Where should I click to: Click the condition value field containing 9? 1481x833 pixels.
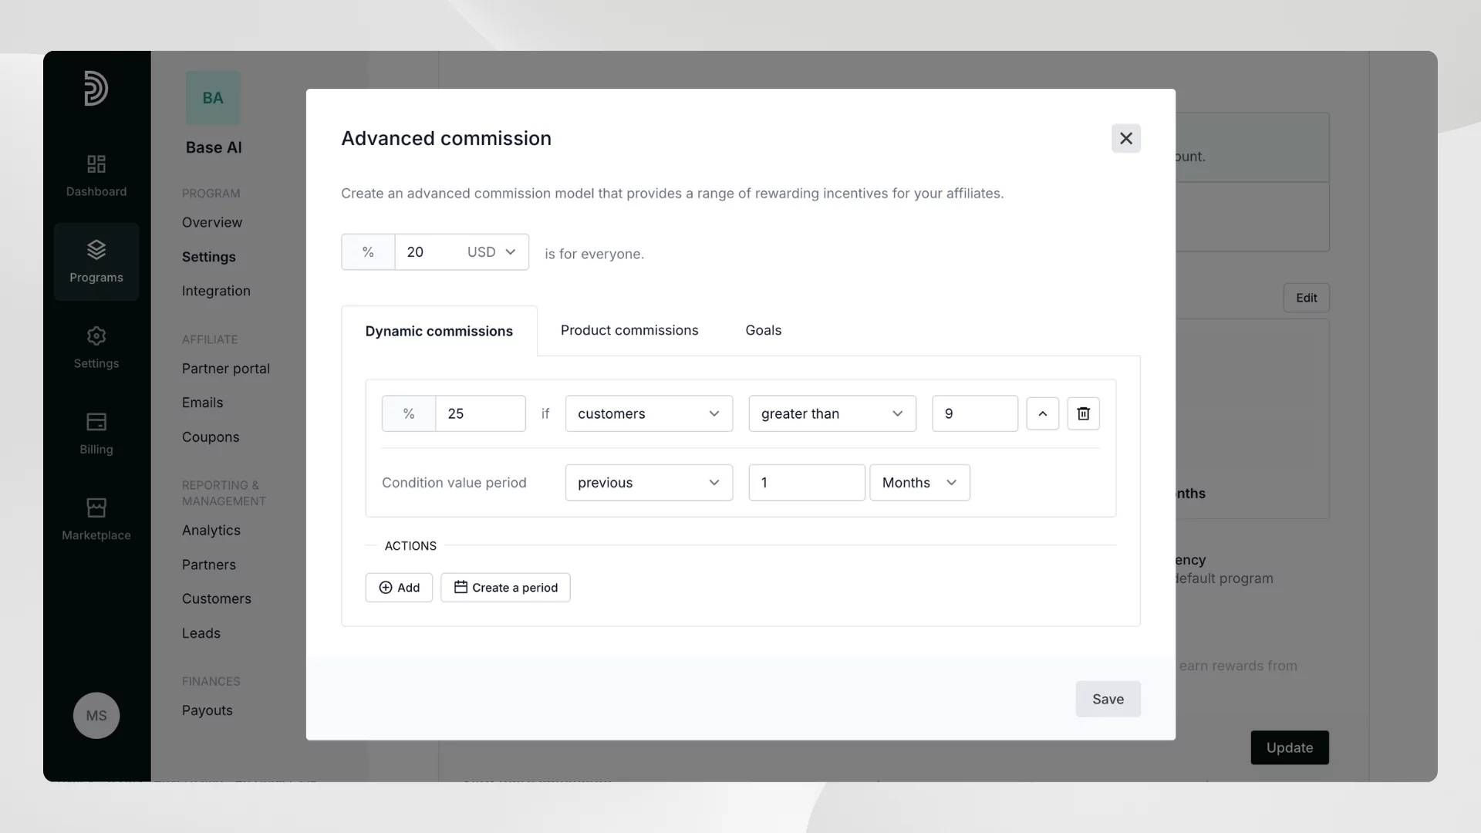(974, 414)
